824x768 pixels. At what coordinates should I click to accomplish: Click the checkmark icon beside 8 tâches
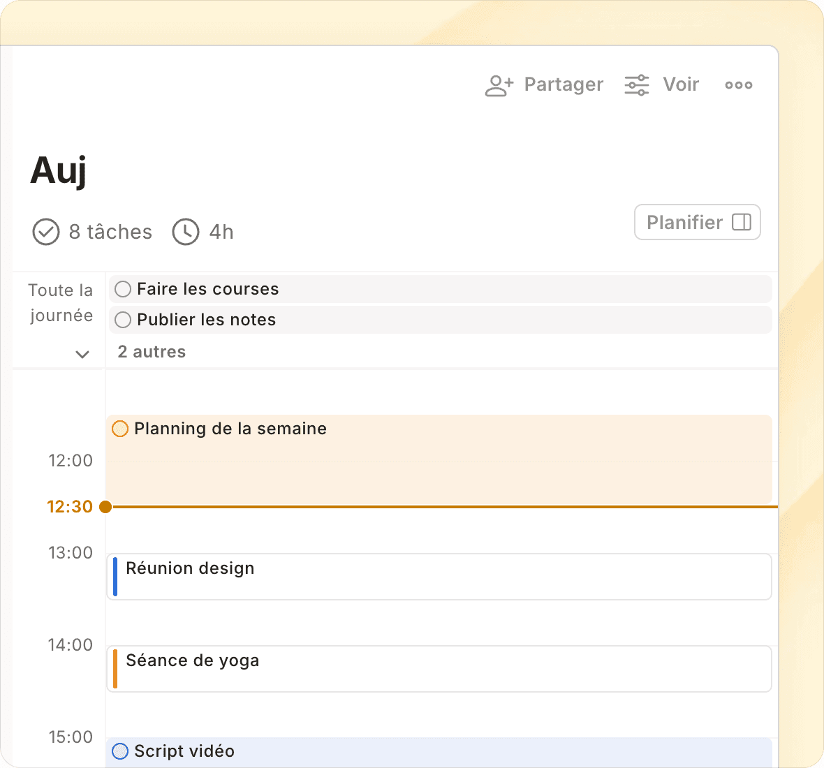(x=46, y=232)
